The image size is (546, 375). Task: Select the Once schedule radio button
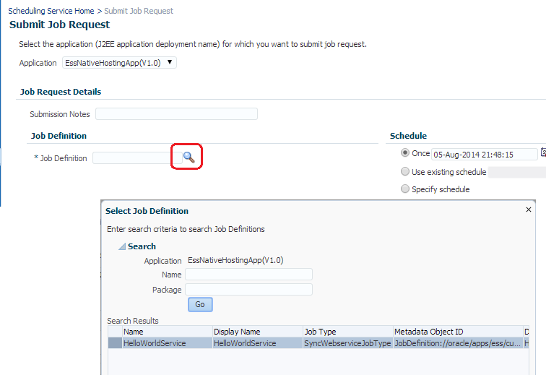405,153
